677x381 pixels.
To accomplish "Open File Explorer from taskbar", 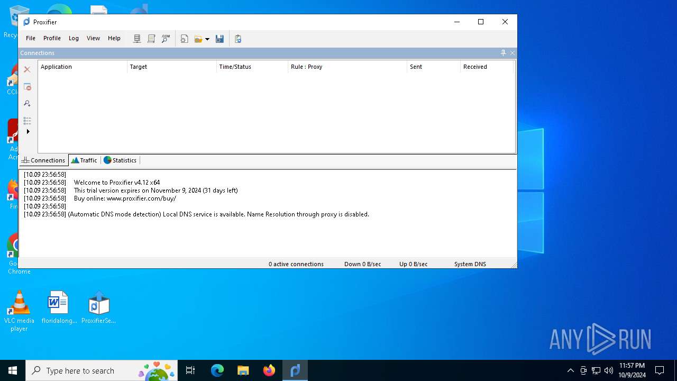I will [x=243, y=370].
